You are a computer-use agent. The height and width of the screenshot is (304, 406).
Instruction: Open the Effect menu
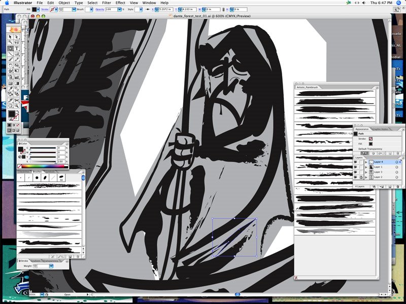coord(120,3)
